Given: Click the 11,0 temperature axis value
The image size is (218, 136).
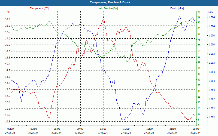Looking at the screenshot, I should (8, 115).
